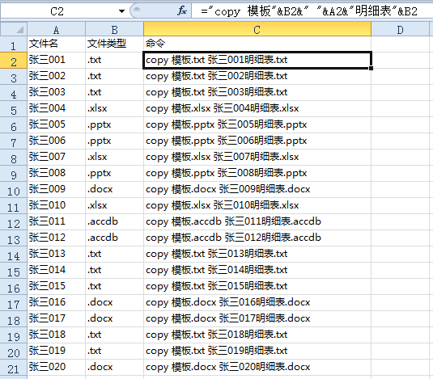The width and height of the screenshot is (433, 379).
Task: Click .xlsx in row 5
Action: [x=114, y=108]
